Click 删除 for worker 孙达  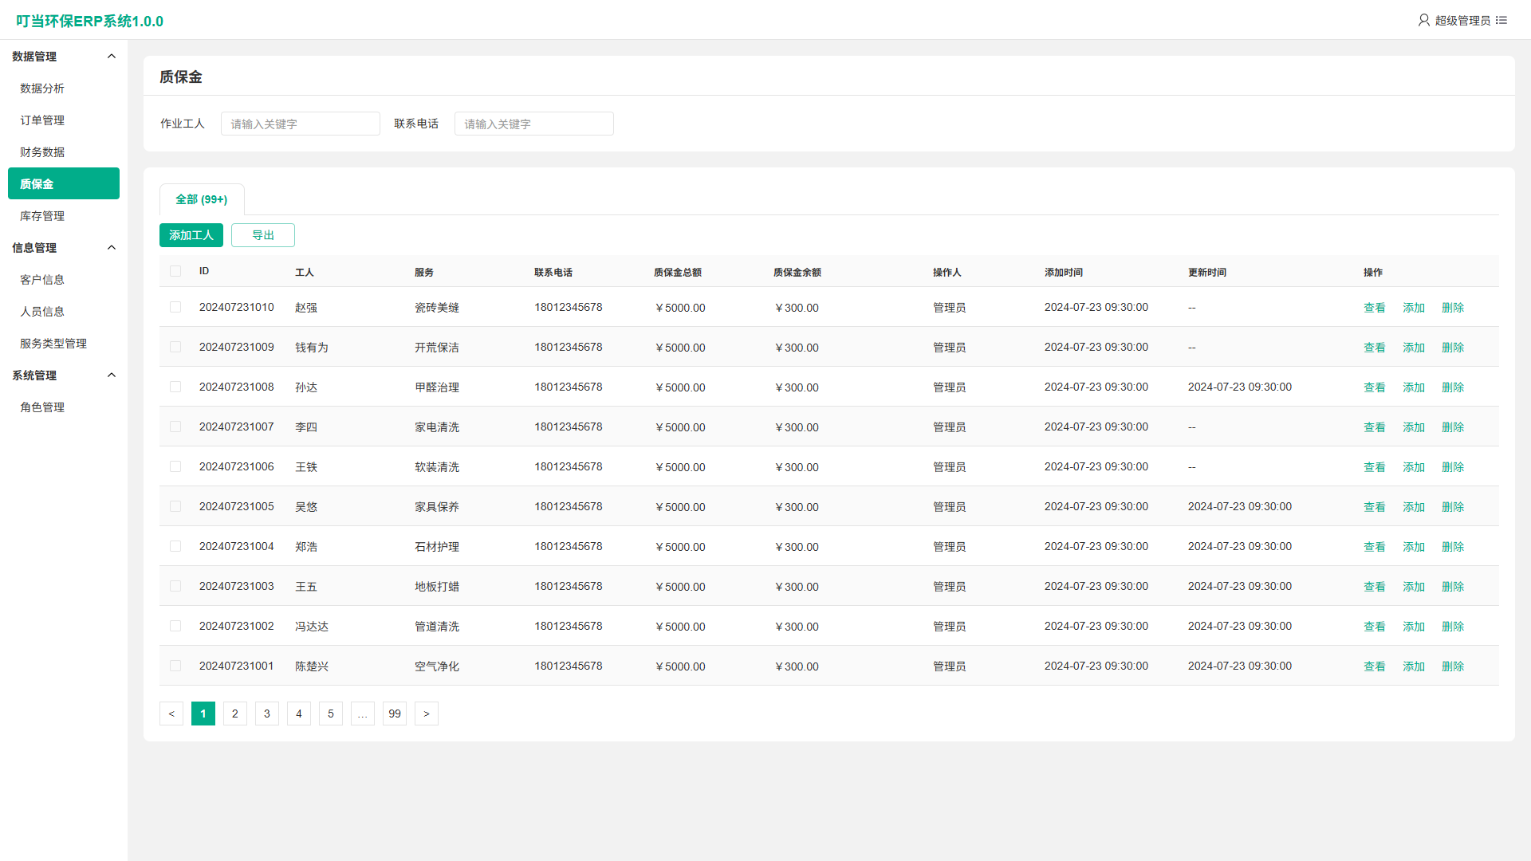pyautogui.click(x=1453, y=387)
